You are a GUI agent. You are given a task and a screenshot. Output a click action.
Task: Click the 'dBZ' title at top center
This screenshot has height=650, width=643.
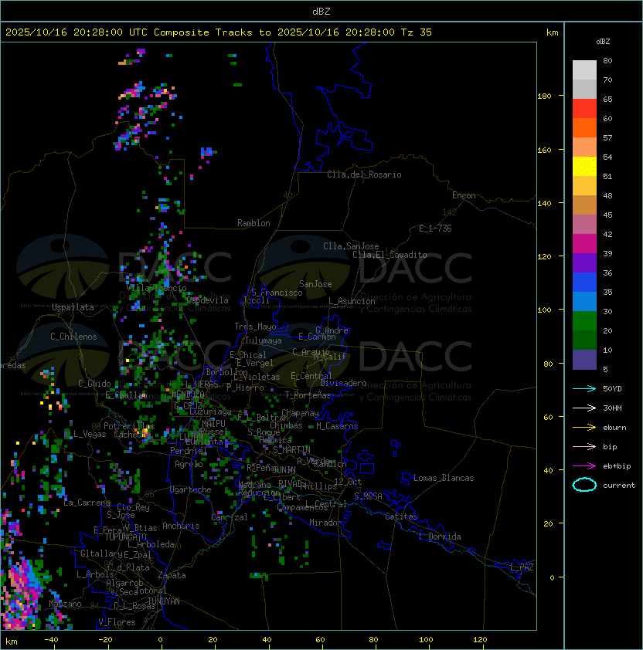(321, 12)
